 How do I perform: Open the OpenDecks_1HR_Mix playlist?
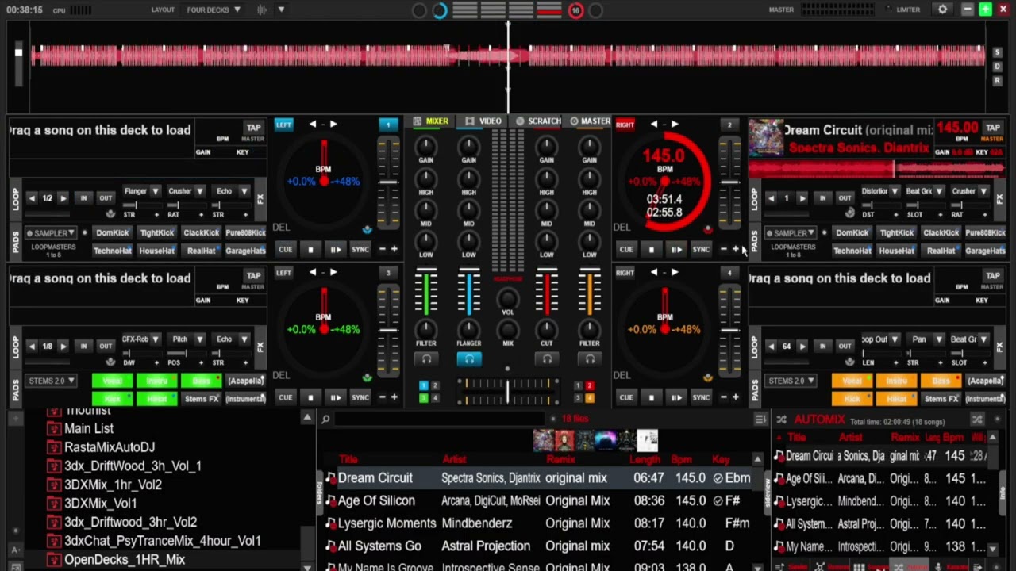(x=125, y=559)
